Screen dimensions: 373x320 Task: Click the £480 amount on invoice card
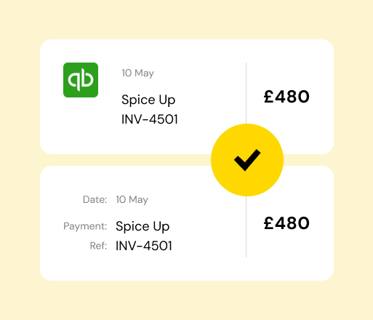click(286, 97)
